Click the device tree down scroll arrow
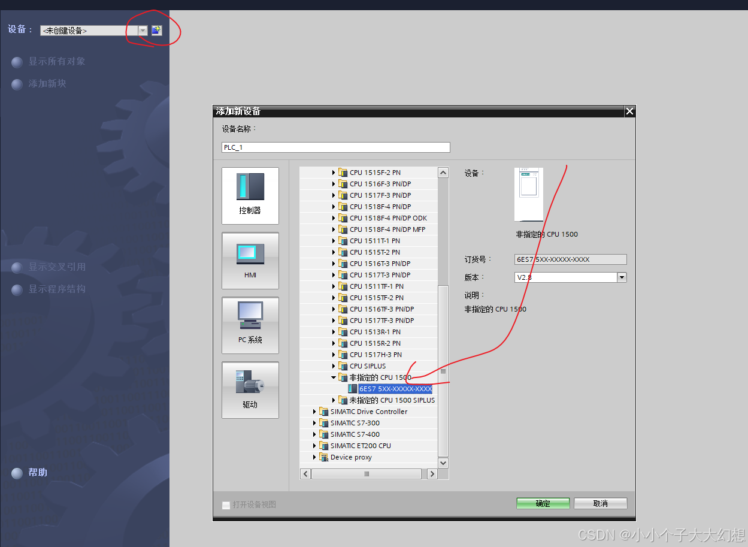 click(x=443, y=463)
